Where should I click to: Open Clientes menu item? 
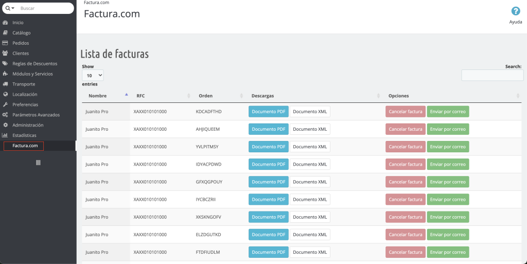coord(21,54)
